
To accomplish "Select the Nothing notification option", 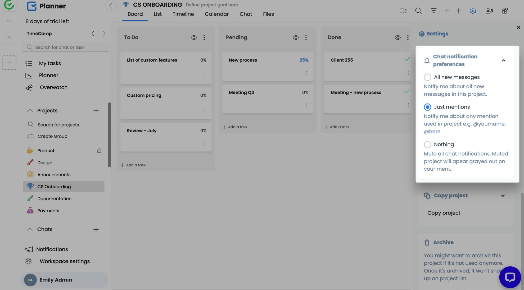I will [x=427, y=144].
